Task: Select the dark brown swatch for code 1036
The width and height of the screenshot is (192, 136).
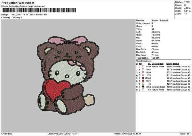Action: click(x=143, y=78)
